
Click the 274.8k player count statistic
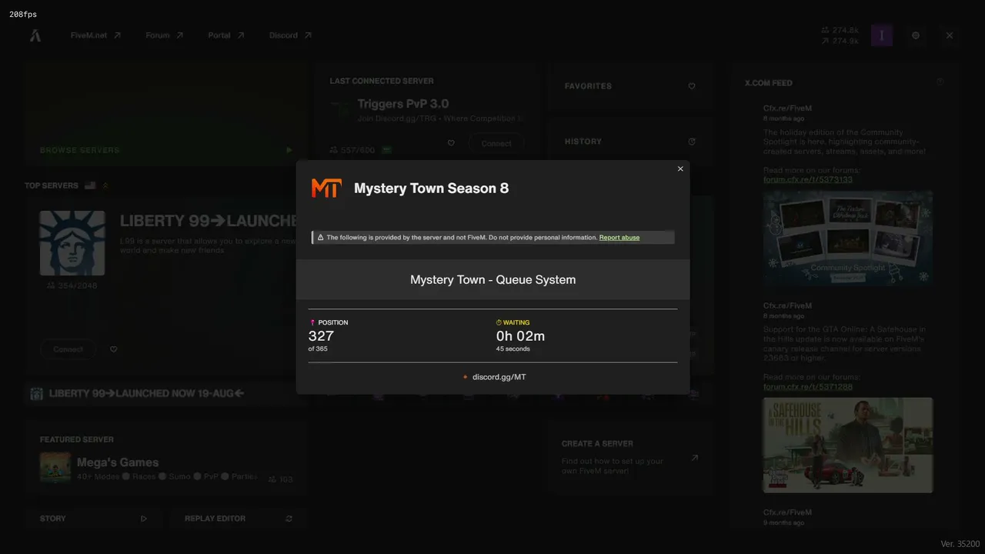(840, 30)
